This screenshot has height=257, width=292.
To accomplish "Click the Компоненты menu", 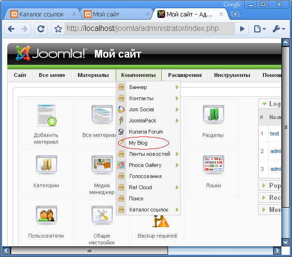I will tap(138, 75).
